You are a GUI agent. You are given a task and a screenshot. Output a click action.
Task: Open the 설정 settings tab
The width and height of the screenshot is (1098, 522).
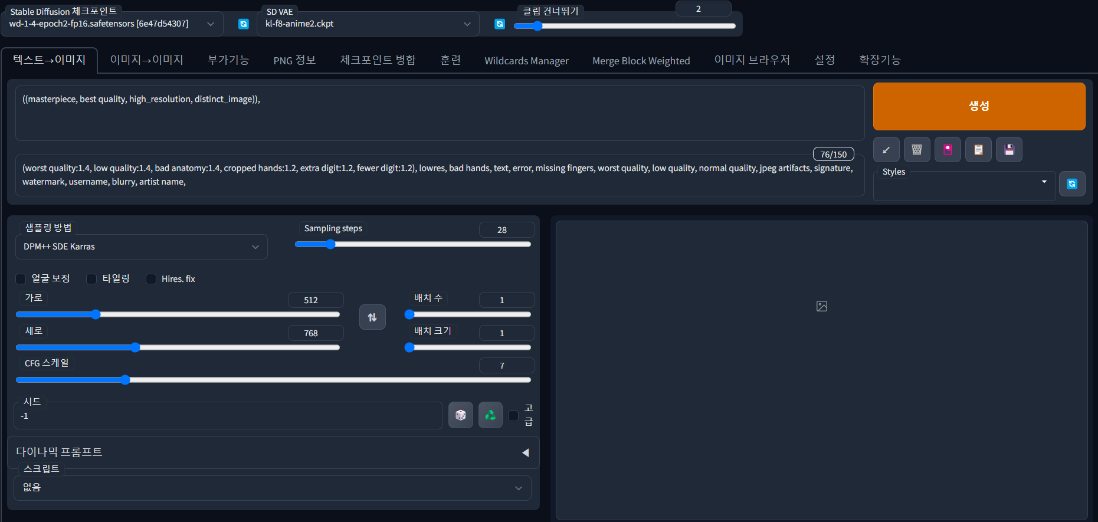824,60
